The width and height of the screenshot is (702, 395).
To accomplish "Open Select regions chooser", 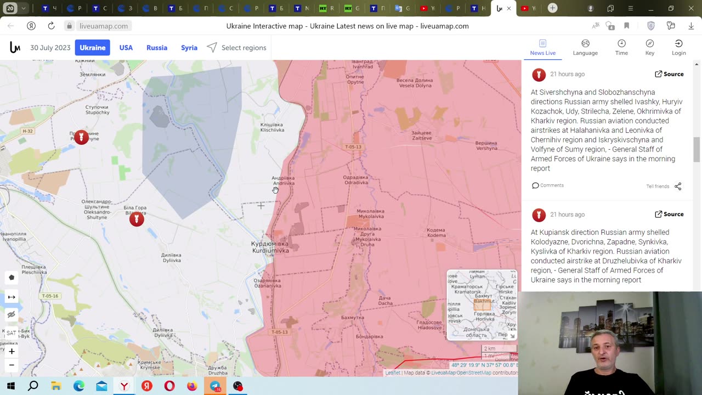I will (236, 48).
